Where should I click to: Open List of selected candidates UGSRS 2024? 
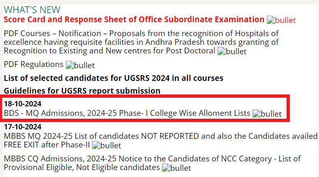113,78
